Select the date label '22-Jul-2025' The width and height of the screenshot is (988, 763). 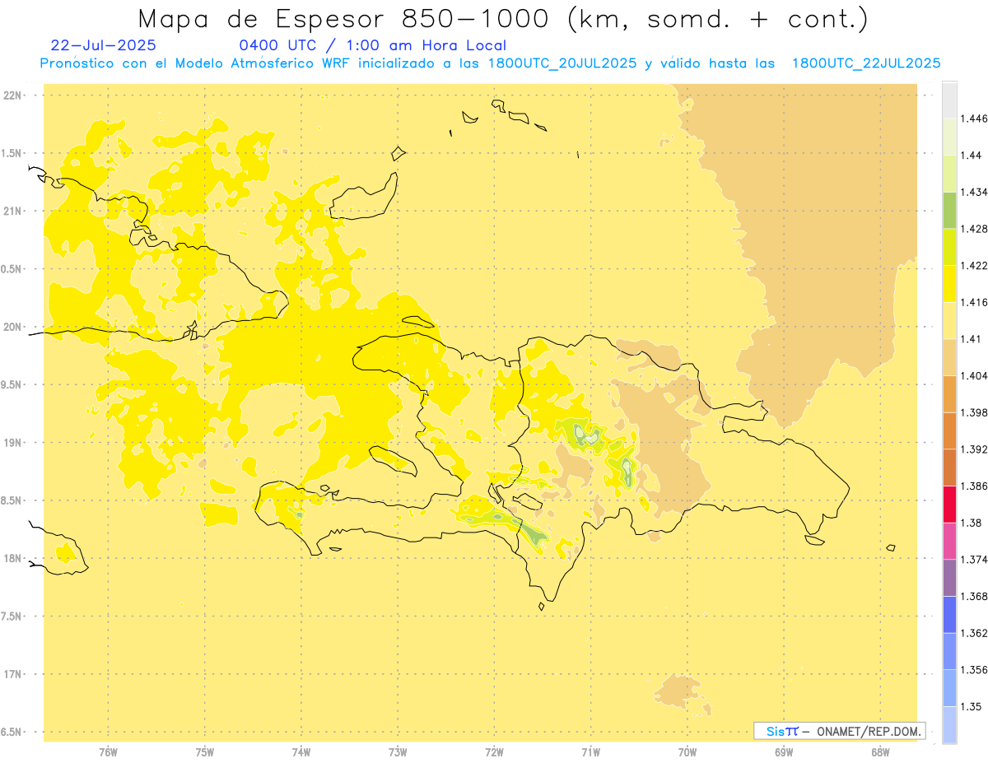tap(103, 45)
